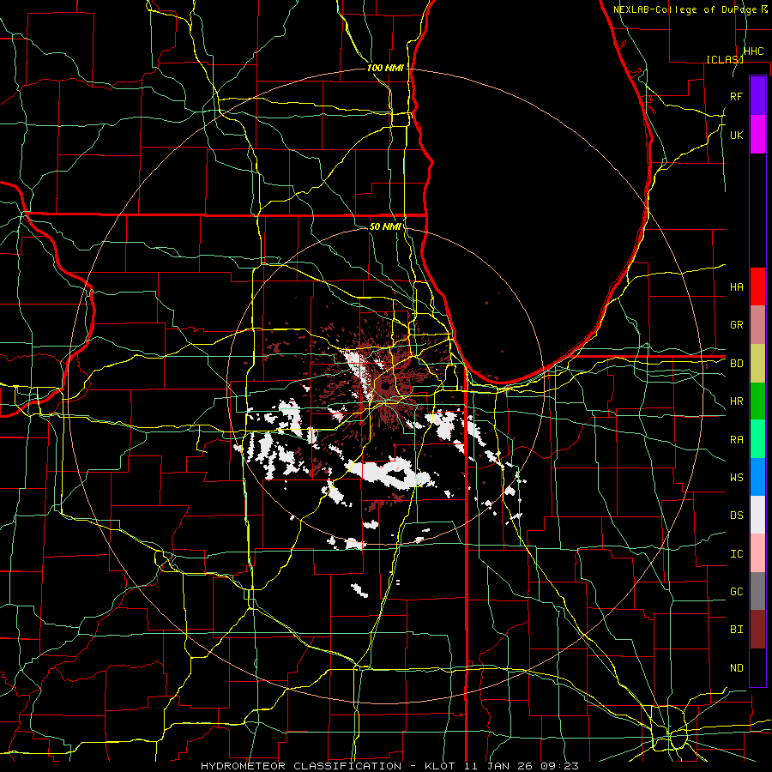
Task: Click the WS blue legend color swatch
Action: 757,477
